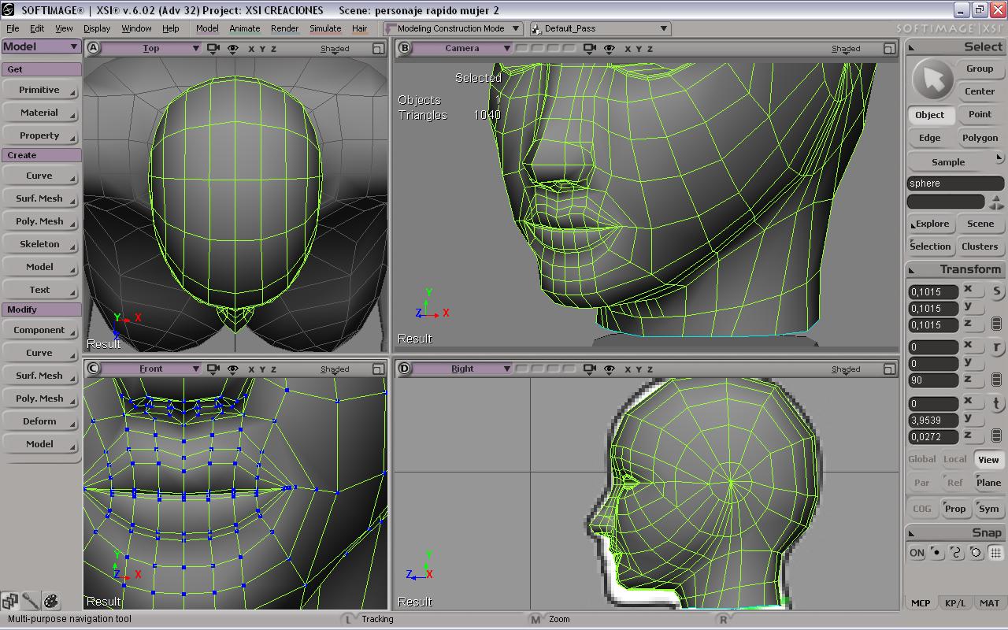This screenshot has height=630, width=1008.
Task: Click viewport letter A icon of Top view
Action: click(93, 48)
